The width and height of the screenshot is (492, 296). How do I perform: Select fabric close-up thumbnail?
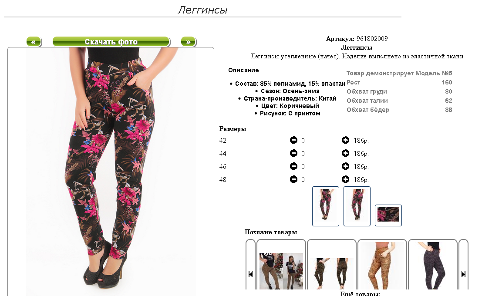[x=388, y=215]
